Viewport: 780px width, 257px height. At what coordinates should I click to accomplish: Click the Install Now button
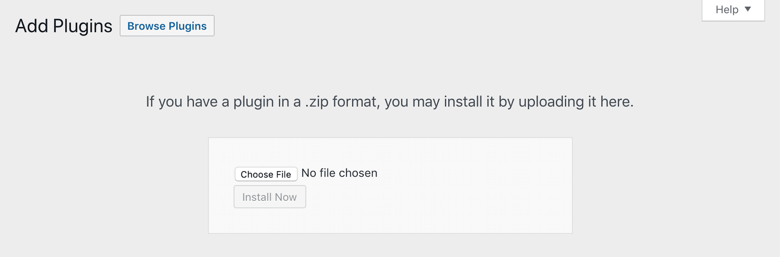point(269,197)
